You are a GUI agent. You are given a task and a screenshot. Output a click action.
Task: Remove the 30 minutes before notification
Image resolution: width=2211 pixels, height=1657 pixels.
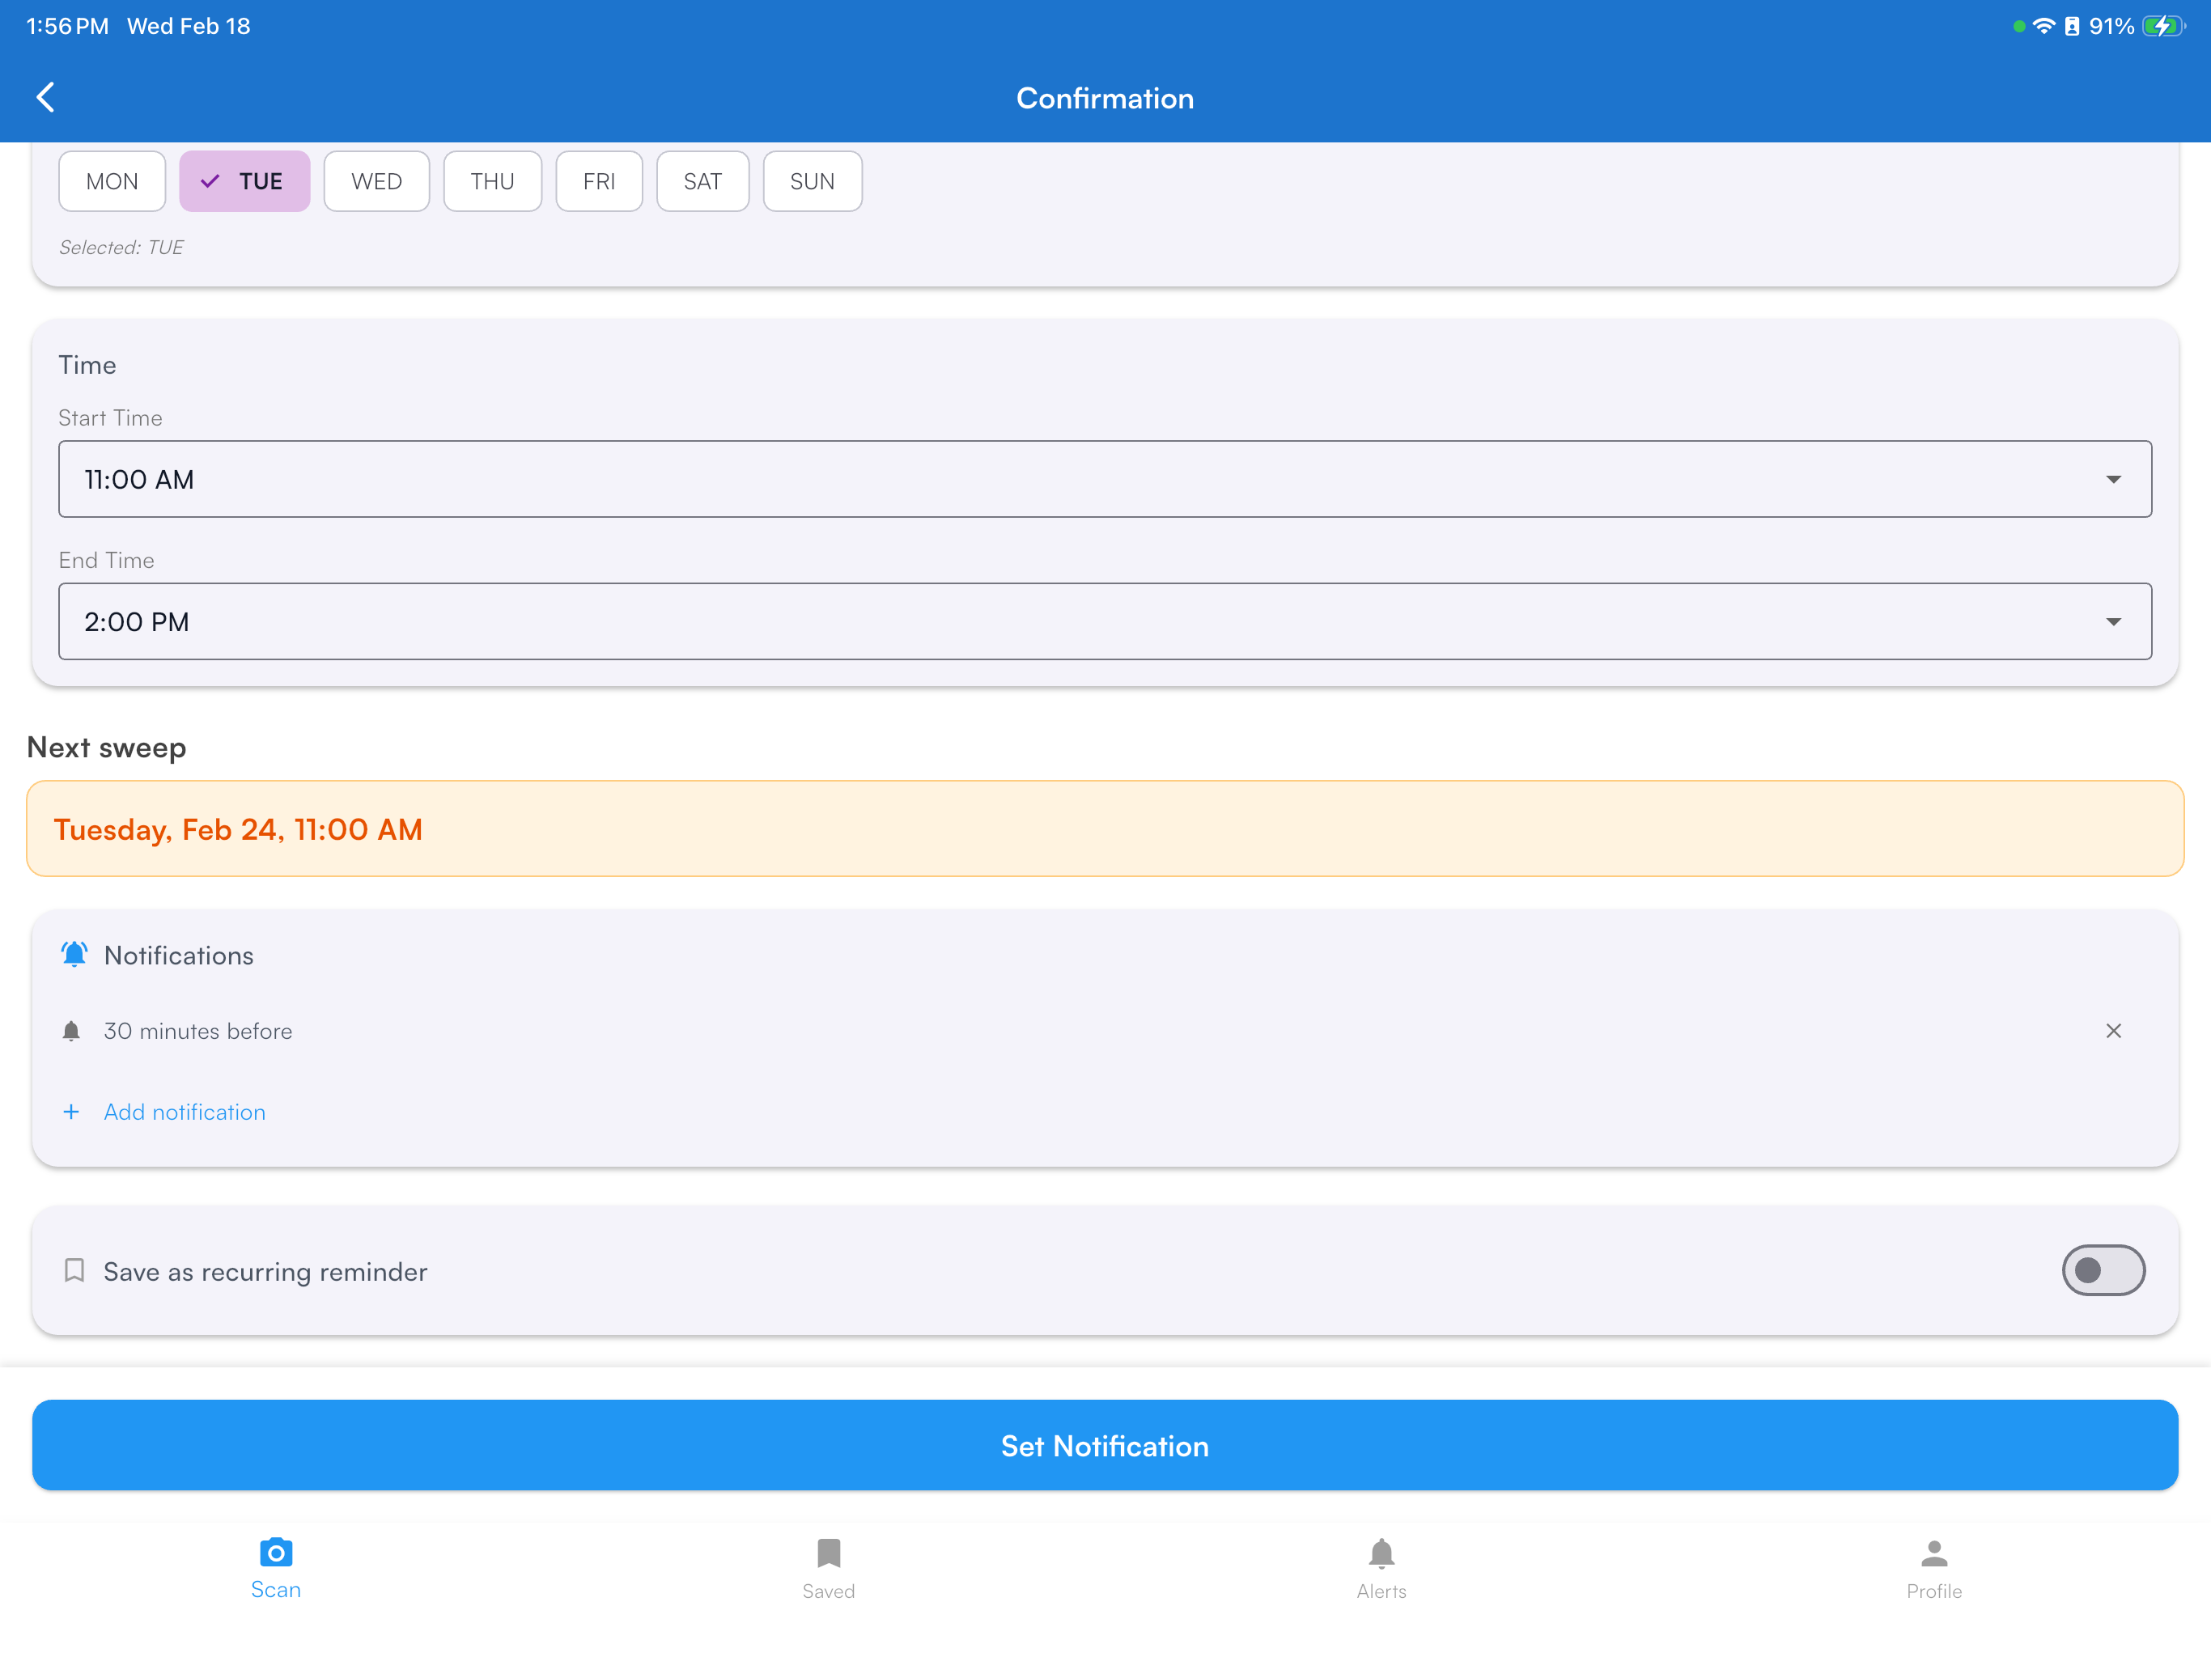(2113, 1031)
